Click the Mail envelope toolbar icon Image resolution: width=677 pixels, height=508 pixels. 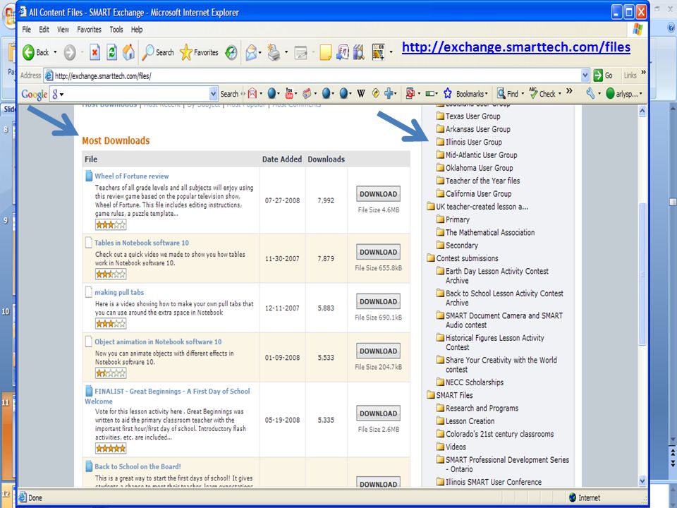click(x=251, y=53)
